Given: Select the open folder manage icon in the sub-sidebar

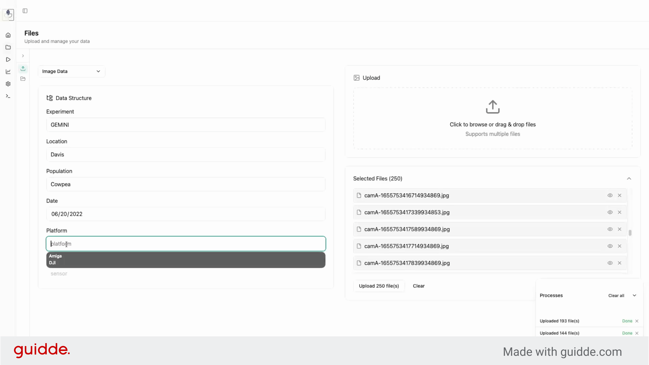Looking at the screenshot, I should 23,79.
